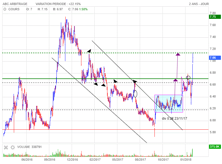Click the VARIATION PERIODE +22.15% label

pos(58,4)
